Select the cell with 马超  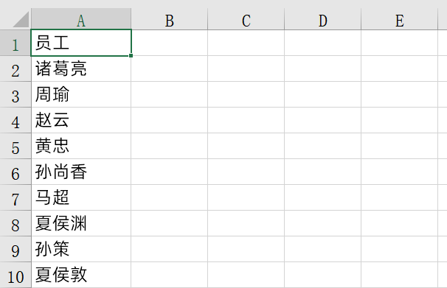click(81, 197)
